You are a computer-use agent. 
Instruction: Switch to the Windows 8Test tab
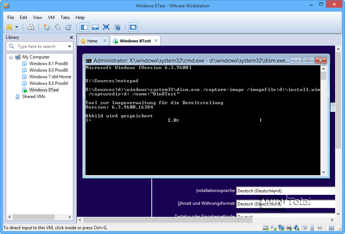[x=135, y=41]
